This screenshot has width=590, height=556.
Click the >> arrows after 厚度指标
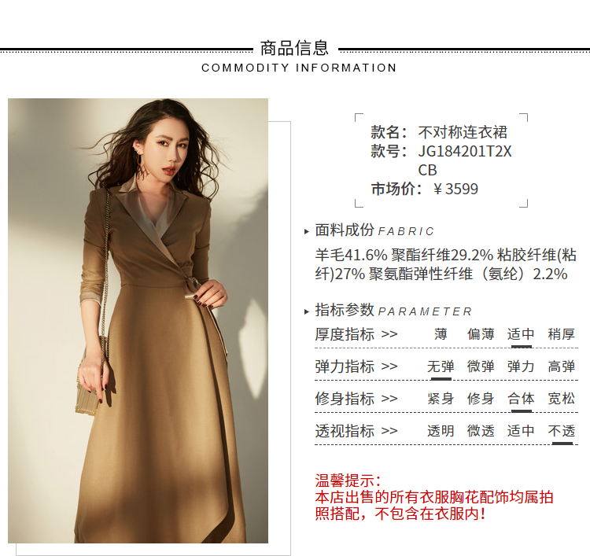[389, 334]
